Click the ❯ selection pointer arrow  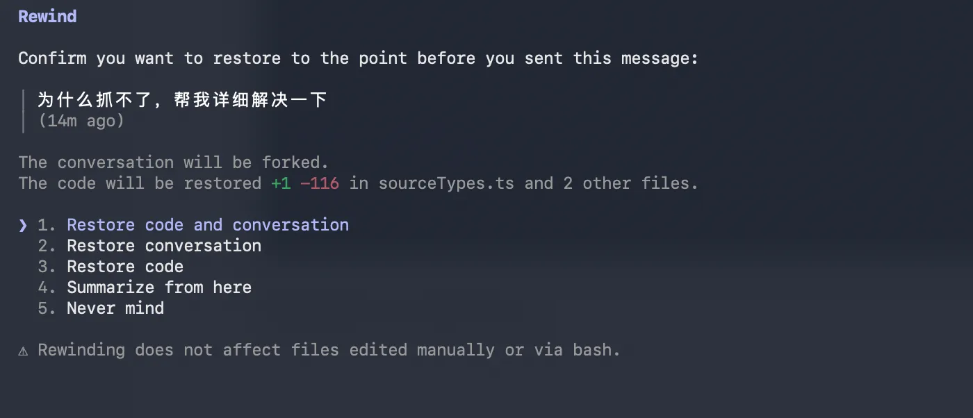click(23, 225)
